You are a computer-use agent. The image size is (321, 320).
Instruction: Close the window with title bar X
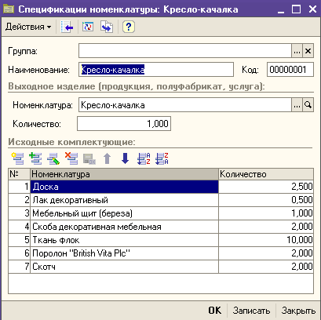(312, 9)
